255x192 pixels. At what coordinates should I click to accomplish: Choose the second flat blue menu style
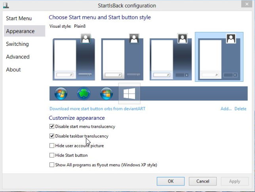point(122,57)
